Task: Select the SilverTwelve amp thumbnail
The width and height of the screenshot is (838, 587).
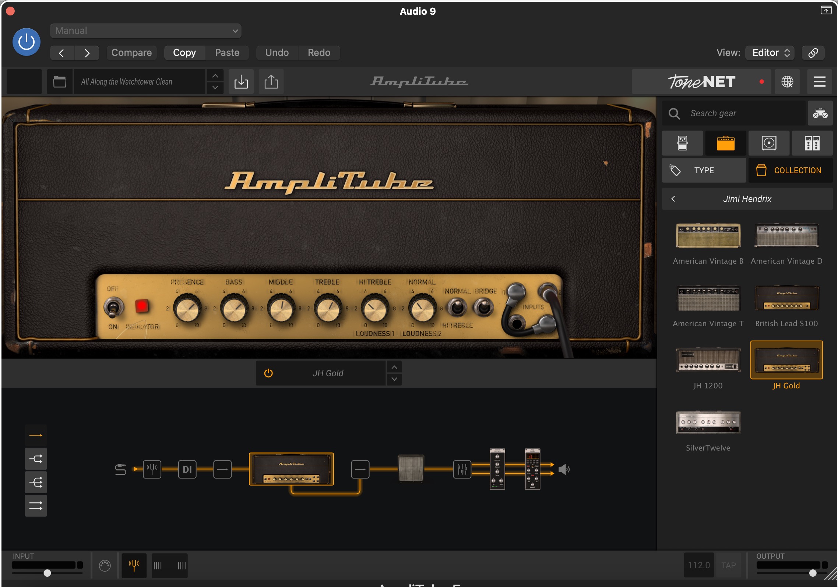Action: 708,423
